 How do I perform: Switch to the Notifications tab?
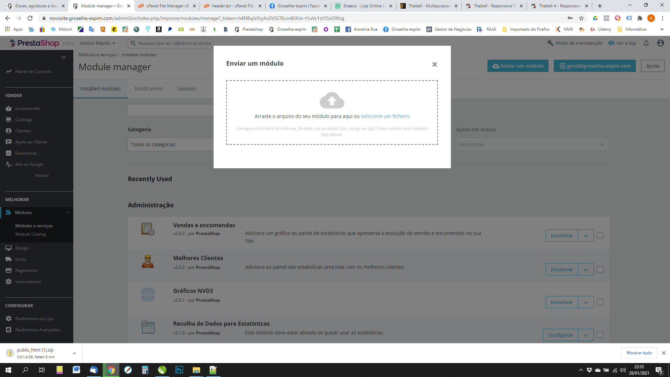(x=149, y=89)
